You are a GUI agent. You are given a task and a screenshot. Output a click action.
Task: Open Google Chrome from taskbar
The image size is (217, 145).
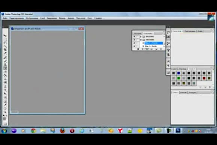(33, 131)
